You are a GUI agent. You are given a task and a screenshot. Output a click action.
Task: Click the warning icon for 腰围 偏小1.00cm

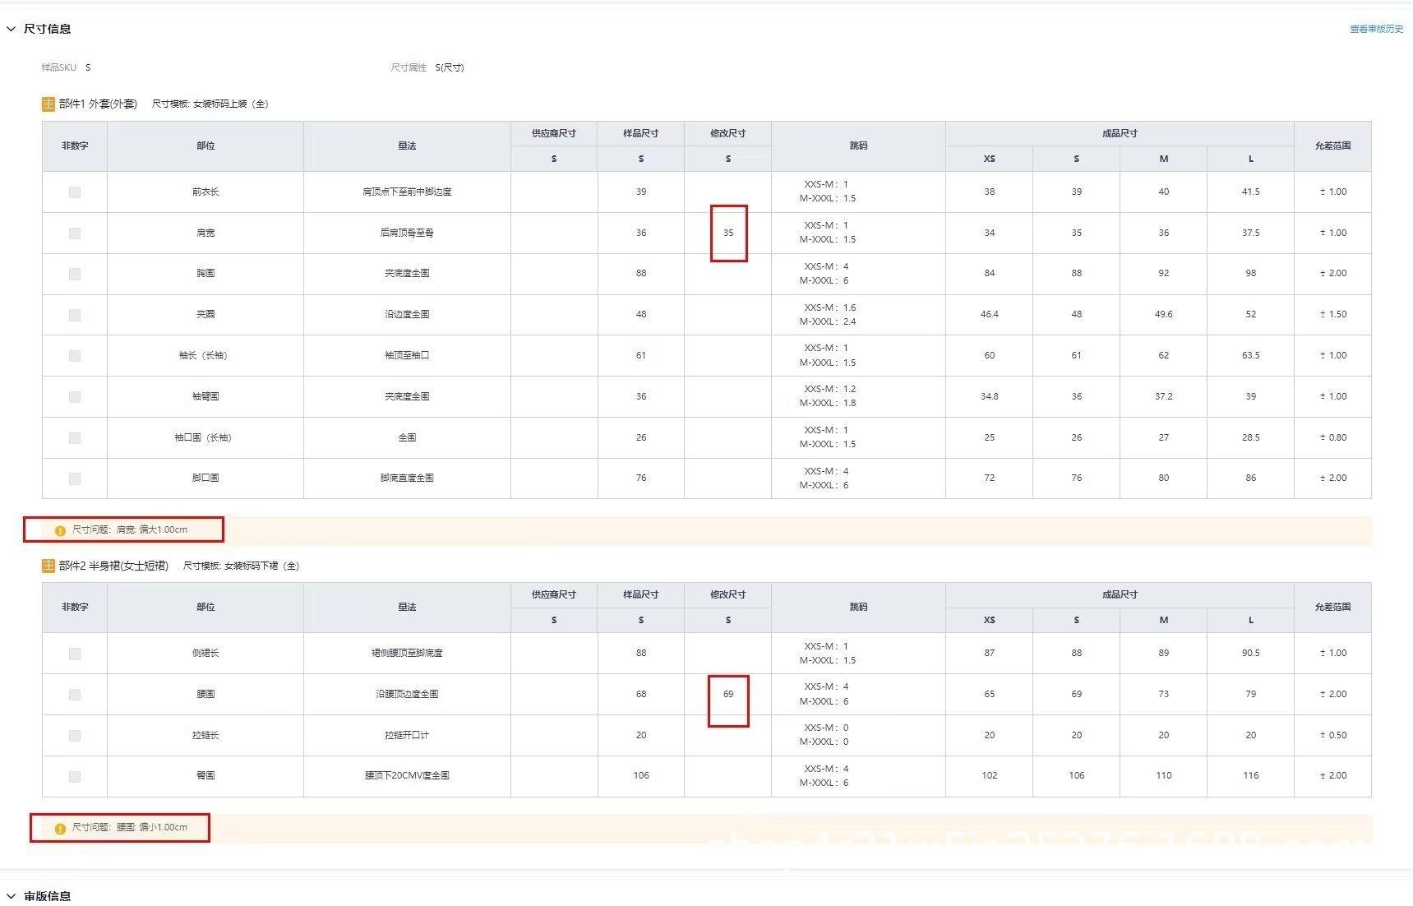point(60,828)
